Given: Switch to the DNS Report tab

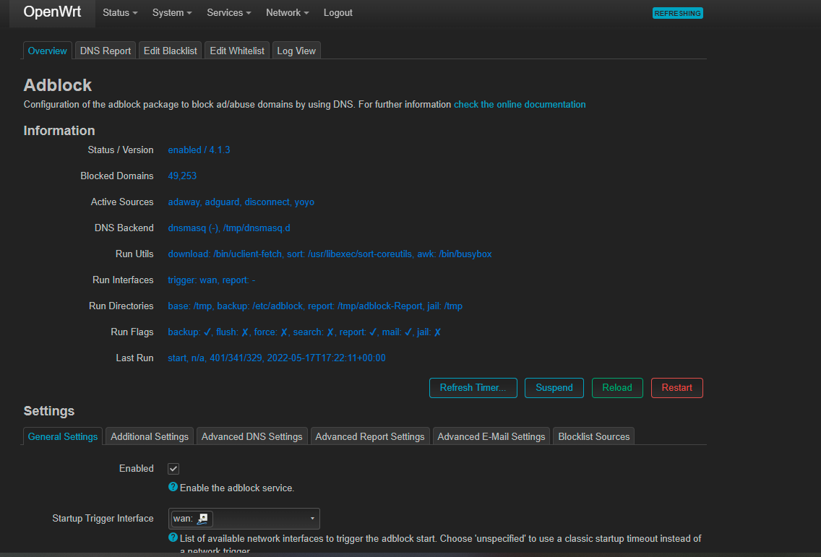Looking at the screenshot, I should 106,51.
